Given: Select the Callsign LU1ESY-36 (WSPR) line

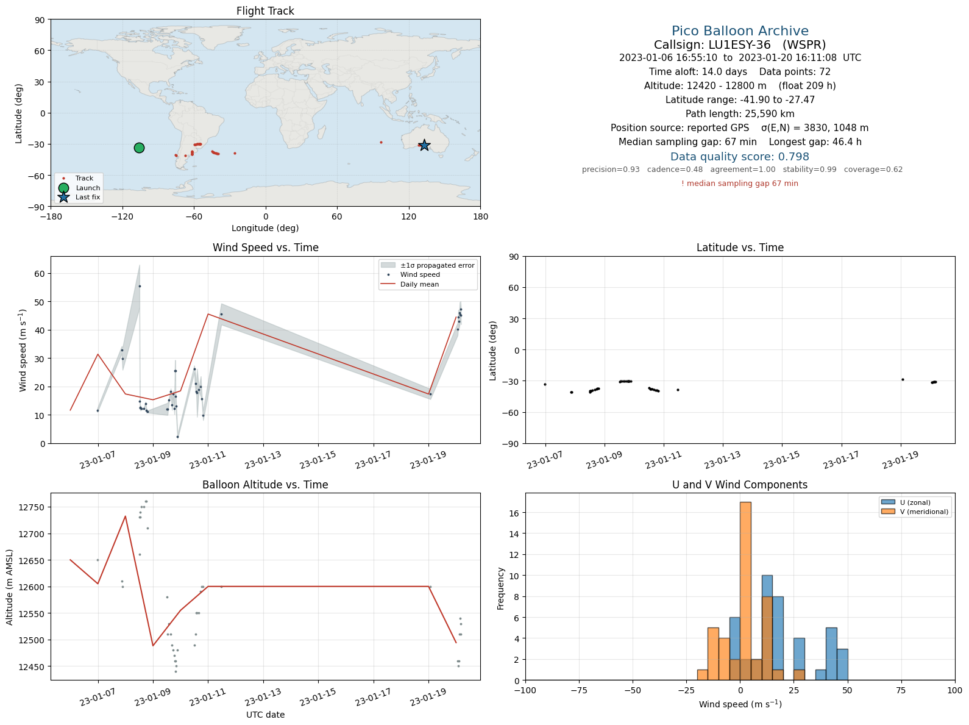Looking at the screenshot, I should pos(740,45).
